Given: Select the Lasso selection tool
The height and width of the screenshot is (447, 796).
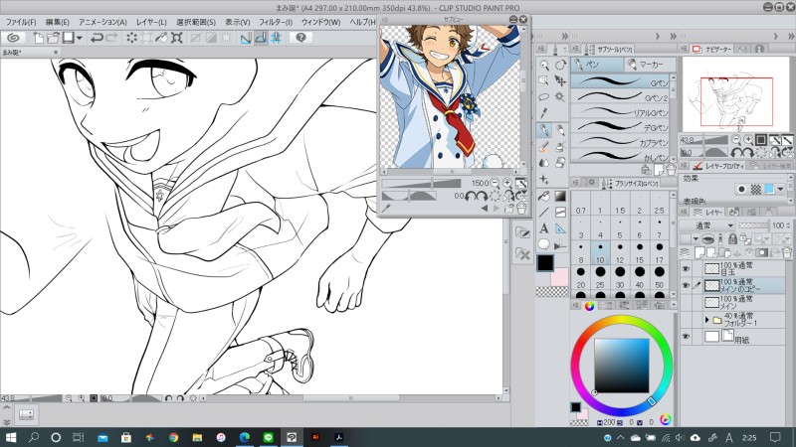Looking at the screenshot, I should 544,96.
